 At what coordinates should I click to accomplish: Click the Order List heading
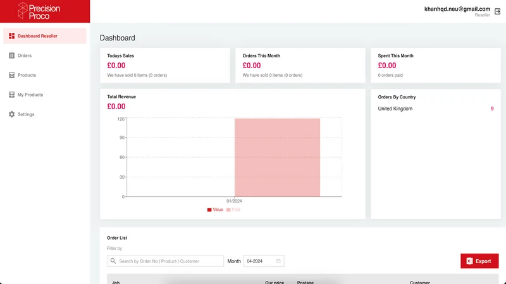[117, 238]
